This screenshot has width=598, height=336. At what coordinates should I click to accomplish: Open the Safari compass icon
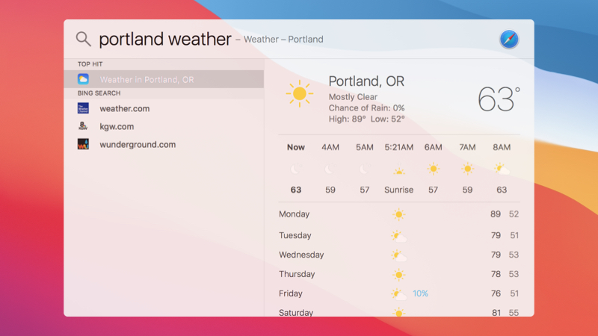[509, 40]
